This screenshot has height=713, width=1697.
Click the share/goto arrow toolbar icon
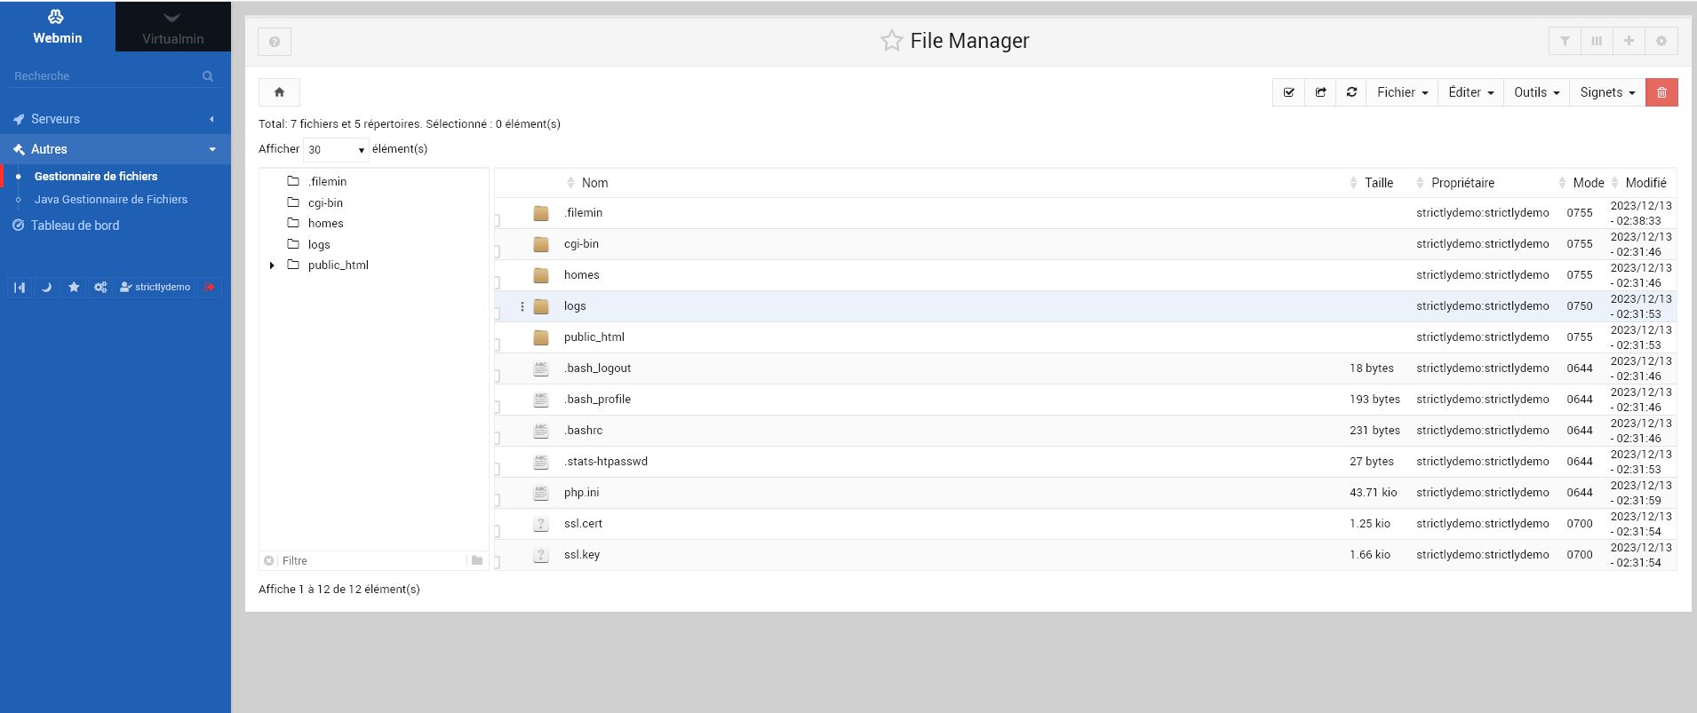tap(1320, 92)
